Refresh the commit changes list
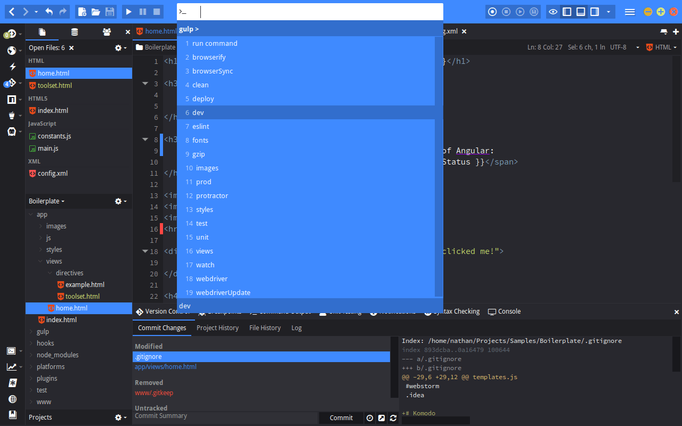This screenshot has width=682, height=426. (x=393, y=418)
